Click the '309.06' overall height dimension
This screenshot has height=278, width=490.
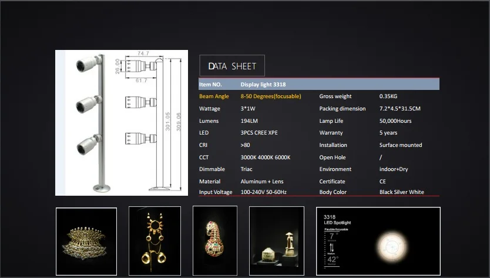click(x=179, y=122)
